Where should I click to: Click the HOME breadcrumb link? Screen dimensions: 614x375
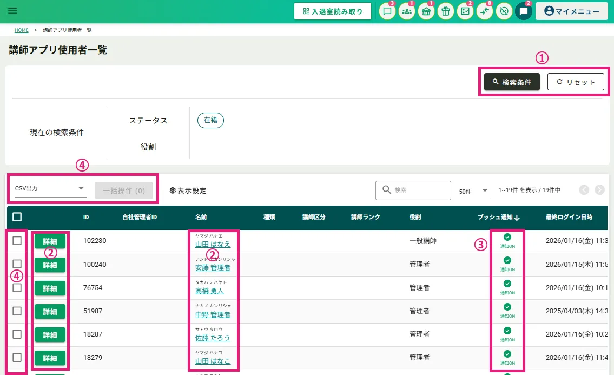(22, 30)
